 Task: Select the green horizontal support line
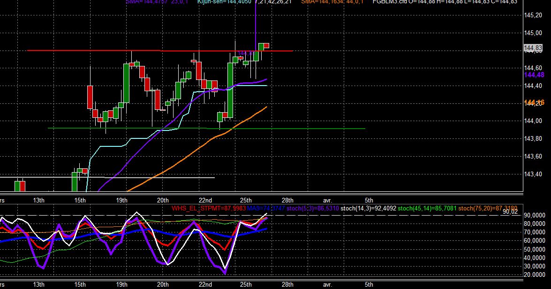206,128
